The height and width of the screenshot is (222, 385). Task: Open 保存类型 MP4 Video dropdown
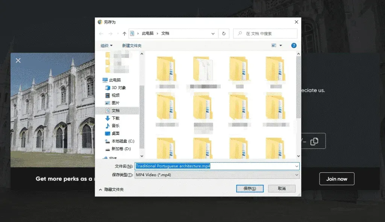point(217,175)
